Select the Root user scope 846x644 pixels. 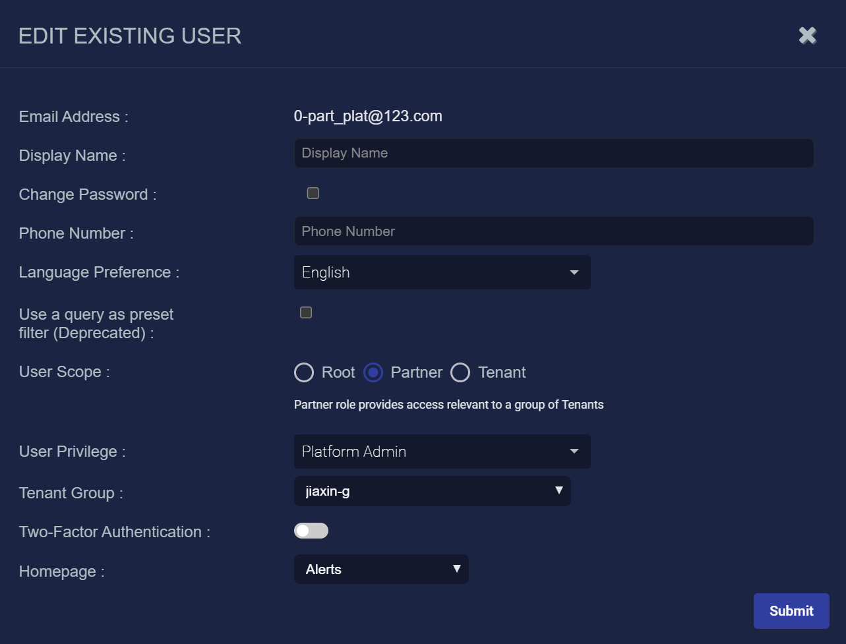click(304, 372)
